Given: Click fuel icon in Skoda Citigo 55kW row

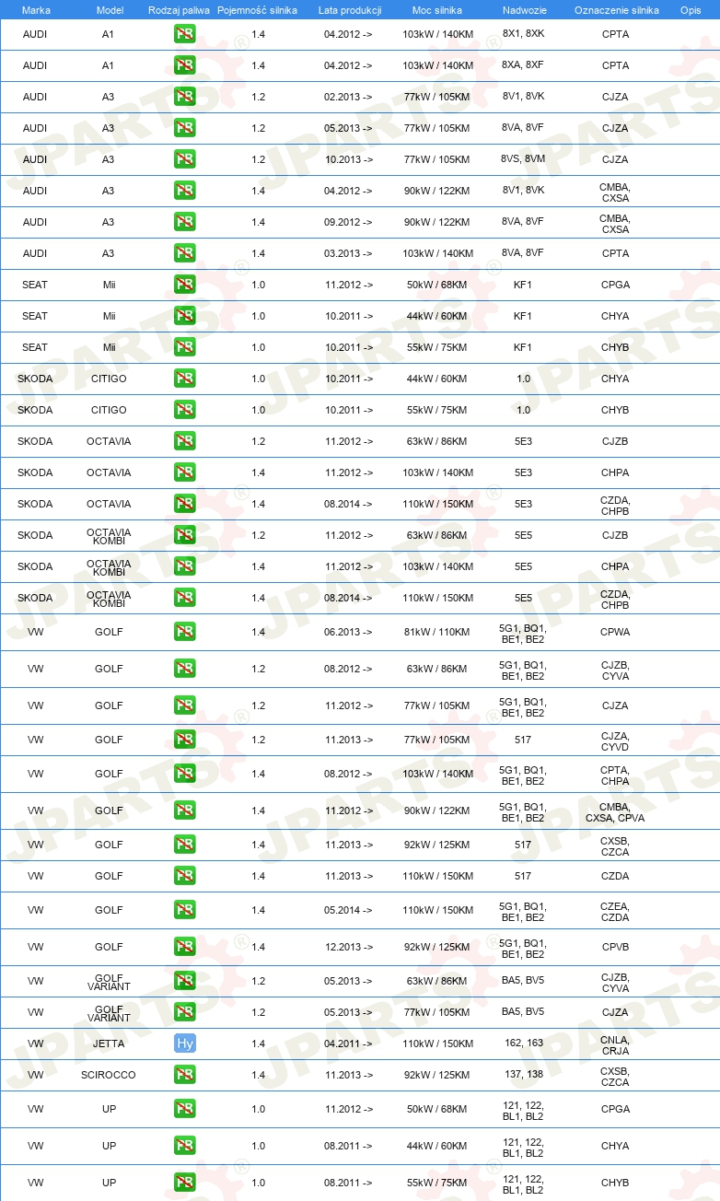Looking at the screenshot, I should coord(184,410).
